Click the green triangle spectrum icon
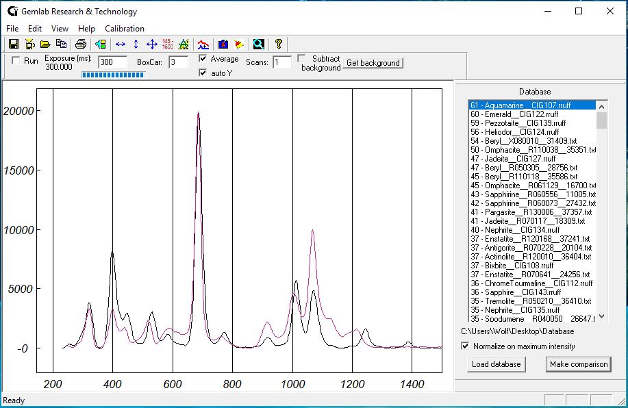 (184, 44)
